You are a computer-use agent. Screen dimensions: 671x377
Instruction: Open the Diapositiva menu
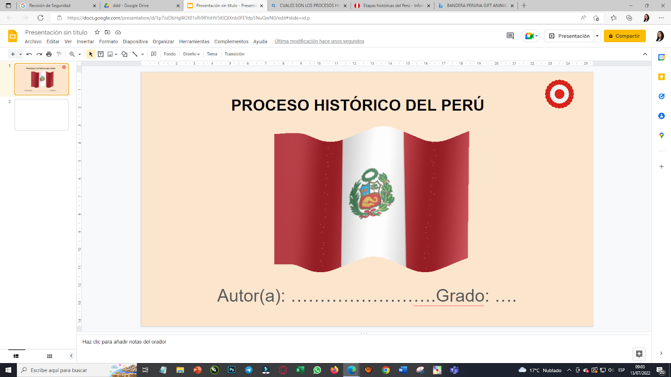(x=135, y=41)
